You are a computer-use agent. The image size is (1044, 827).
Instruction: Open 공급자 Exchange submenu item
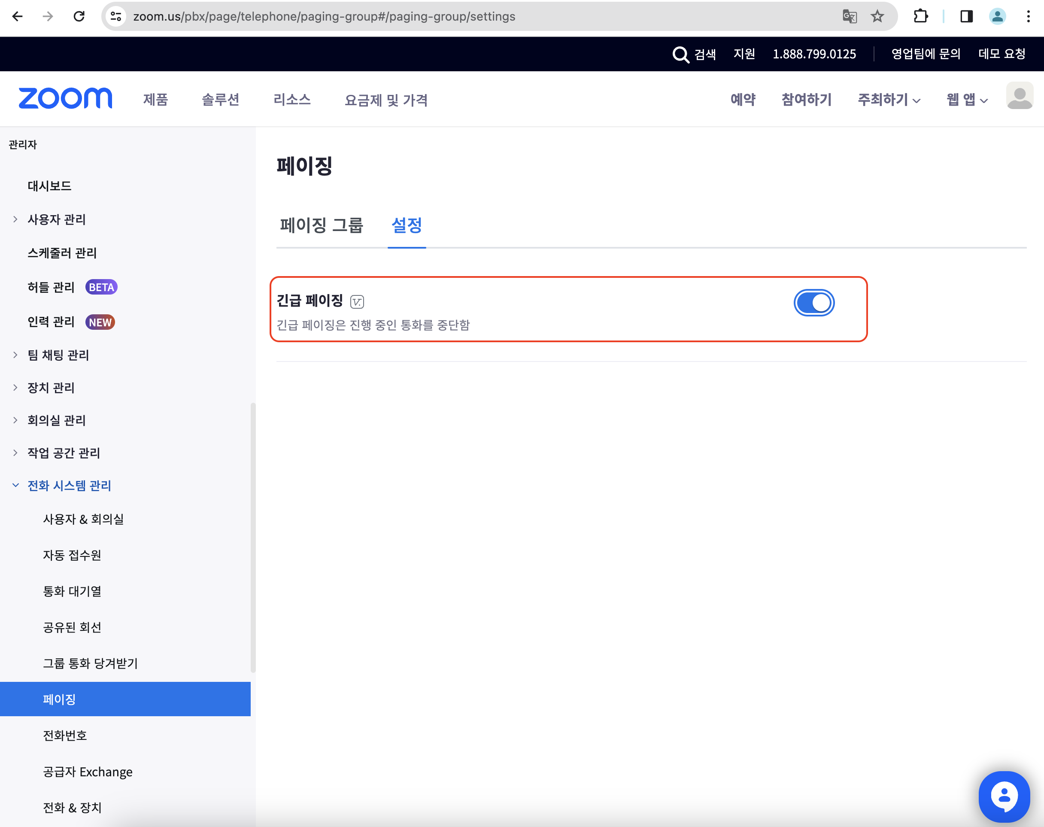pyautogui.click(x=88, y=772)
